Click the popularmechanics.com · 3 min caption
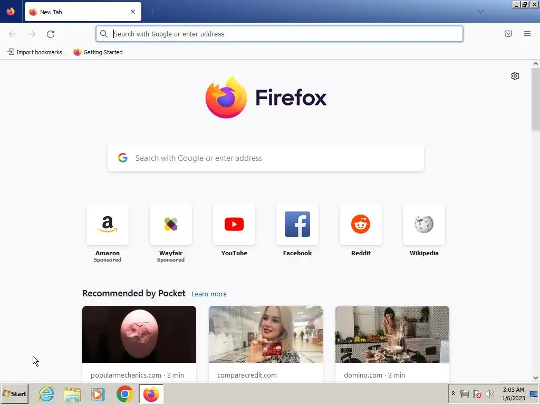540x405 pixels. point(137,375)
